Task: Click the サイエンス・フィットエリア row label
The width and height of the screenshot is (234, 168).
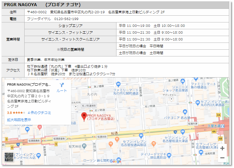Action: (x=70, y=33)
